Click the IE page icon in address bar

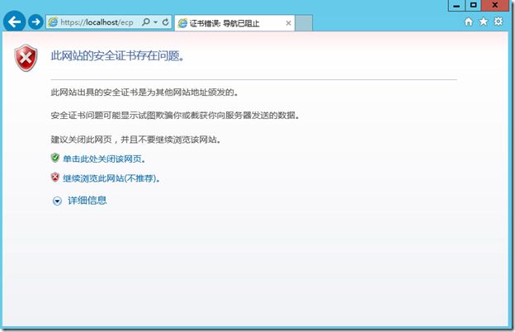coord(53,22)
